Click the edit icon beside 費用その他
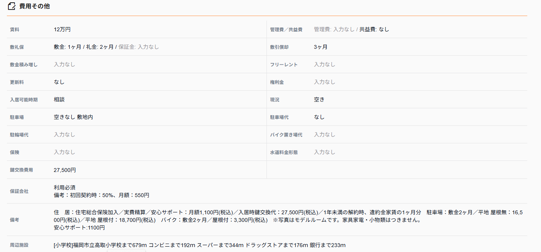Screen dimensions: 541x252 click(x=11, y=6)
